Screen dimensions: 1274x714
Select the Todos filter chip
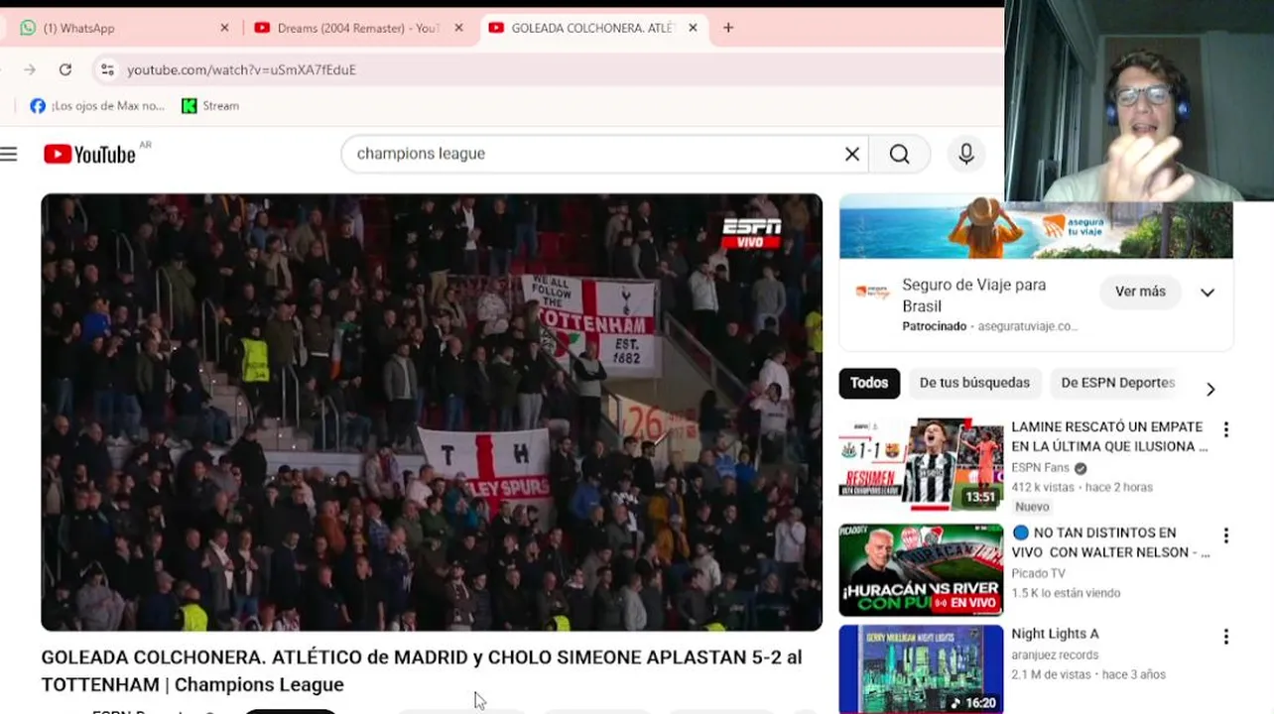click(x=869, y=383)
